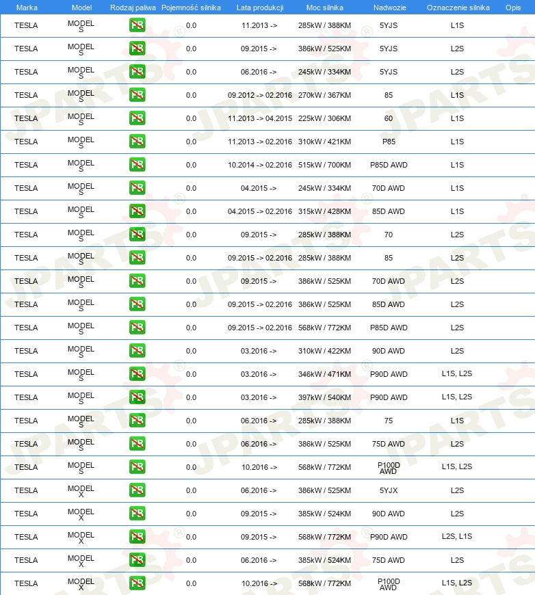The width and height of the screenshot is (535, 595).
Task: Click the fuel icon in the Model S 75D AWD row
Action: tap(137, 444)
